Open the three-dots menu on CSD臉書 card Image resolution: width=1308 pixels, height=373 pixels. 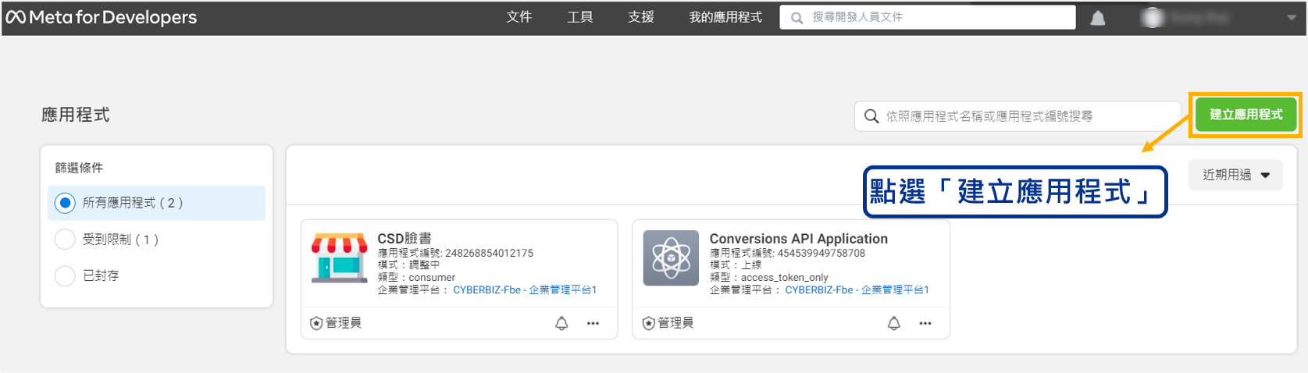593,323
